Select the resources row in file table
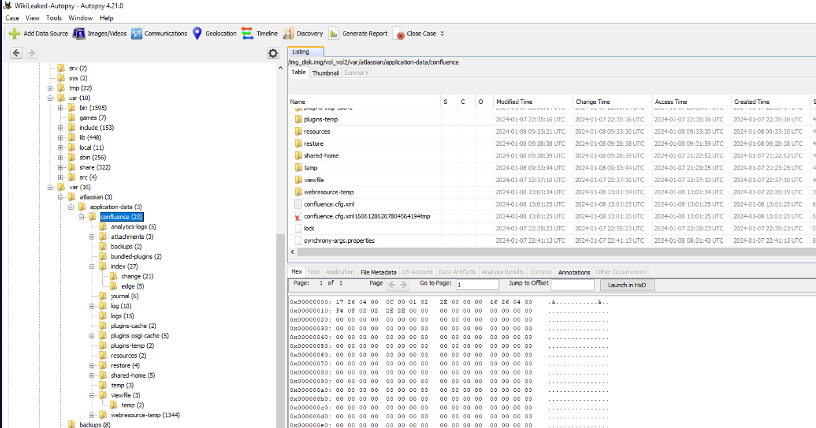The height and width of the screenshot is (428, 816). [x=552, y=132]
